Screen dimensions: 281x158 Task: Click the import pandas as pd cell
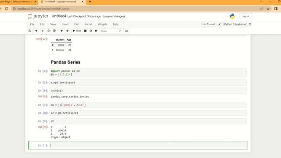[x=148, y=72]
